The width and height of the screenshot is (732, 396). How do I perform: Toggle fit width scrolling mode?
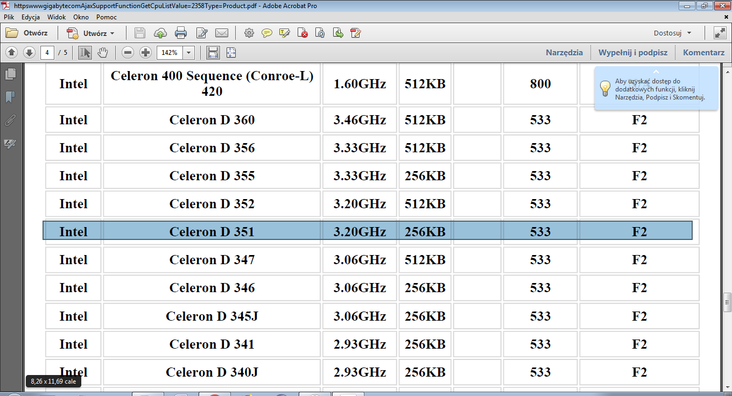(x=213, y=52)
